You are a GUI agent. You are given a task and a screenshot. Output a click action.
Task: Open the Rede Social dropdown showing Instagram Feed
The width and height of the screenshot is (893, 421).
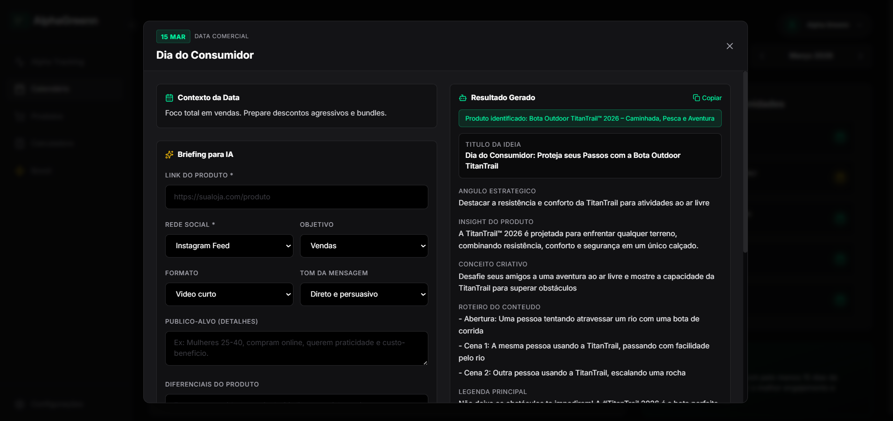coord(229,246)
